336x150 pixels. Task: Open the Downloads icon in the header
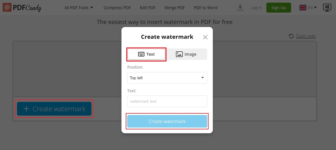click(x=240, y=8)
